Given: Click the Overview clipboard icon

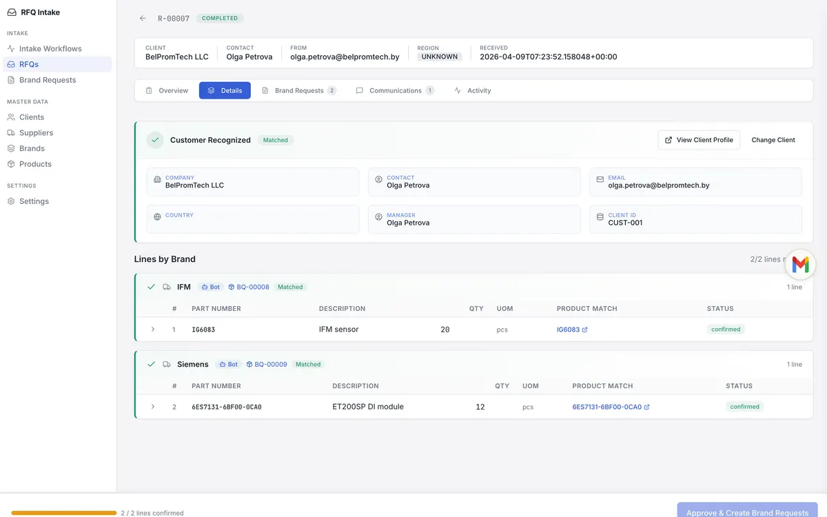Looking at the screenshot, I should [x=149, y=90].
